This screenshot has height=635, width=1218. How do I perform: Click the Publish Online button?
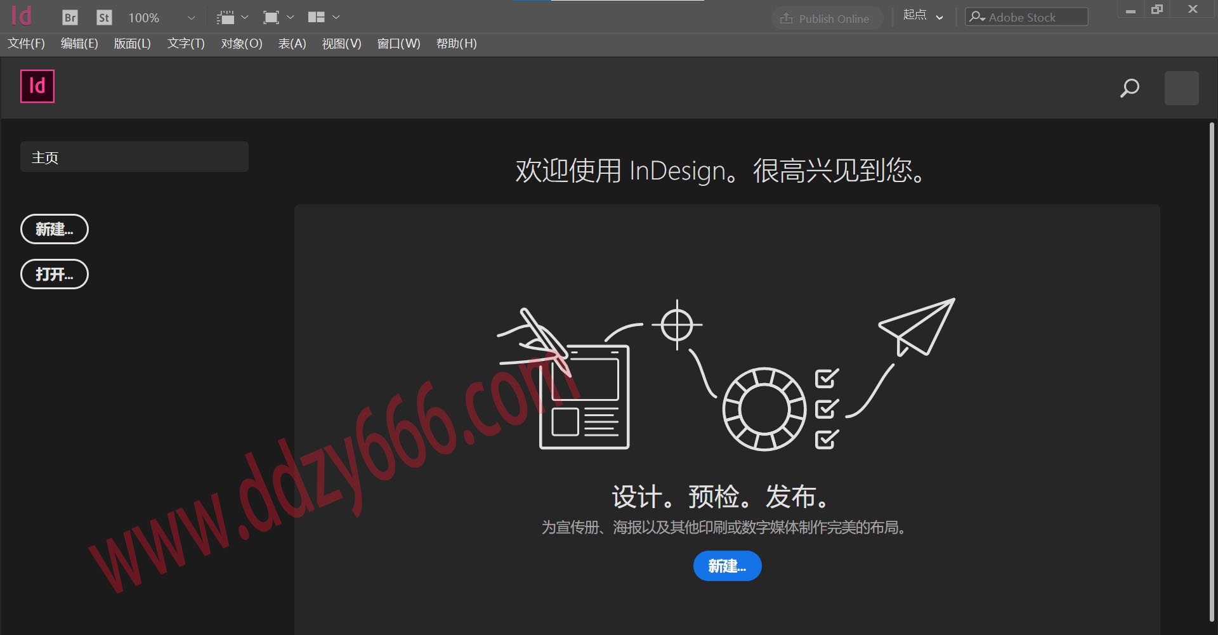click(x=827, y=18)
